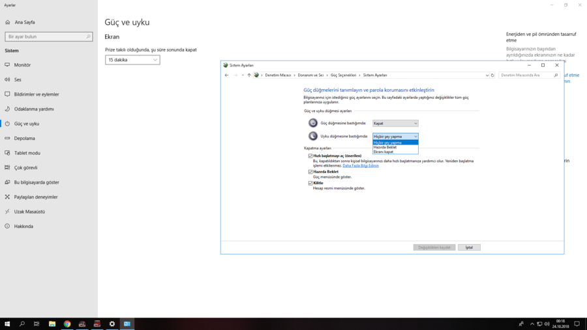Open the Ses sound settings
Viewport: 587px width, 330px height.
coord(18,79)
